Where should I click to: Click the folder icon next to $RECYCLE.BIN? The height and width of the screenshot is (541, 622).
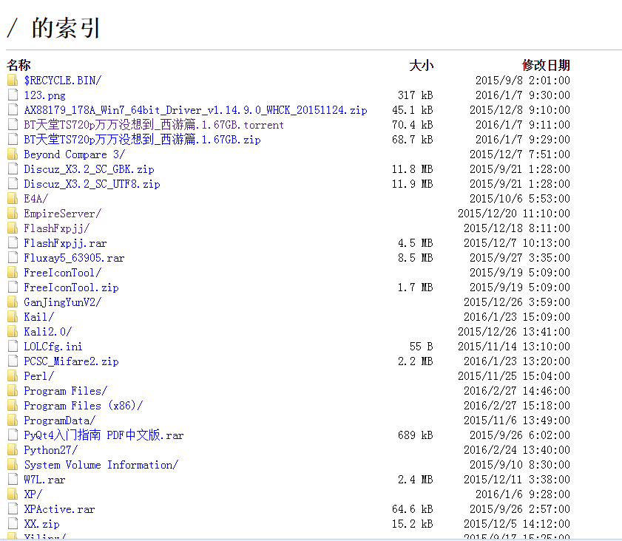coord(13,79)
